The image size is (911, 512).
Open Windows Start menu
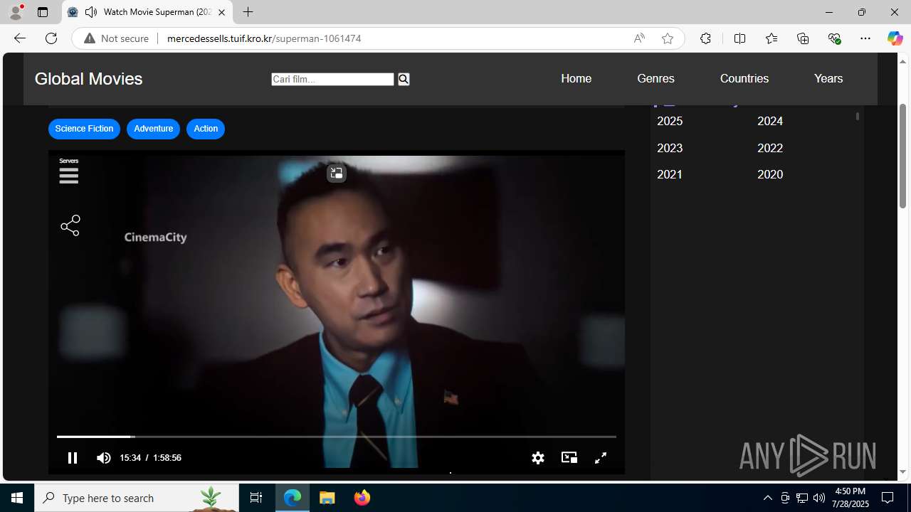[x=17, y=498]
